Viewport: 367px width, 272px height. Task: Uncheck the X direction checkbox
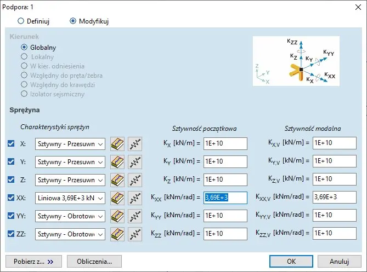pyautogui.click(x=11, y=144)
